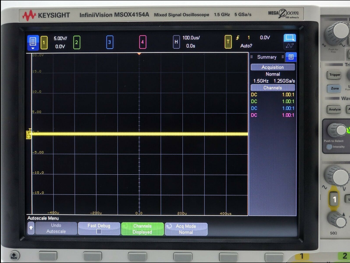Click channel 1 ground level marker
Viewport: 350px width, 263px height.
29,134
